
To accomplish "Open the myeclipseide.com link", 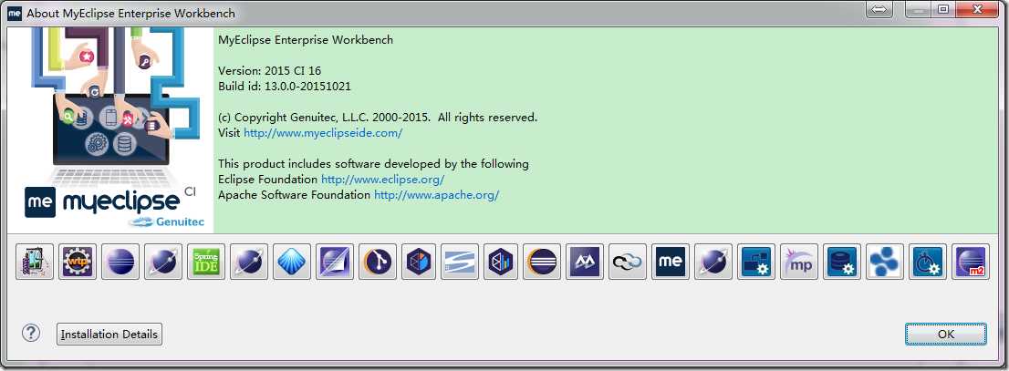I will pos(323,133).
